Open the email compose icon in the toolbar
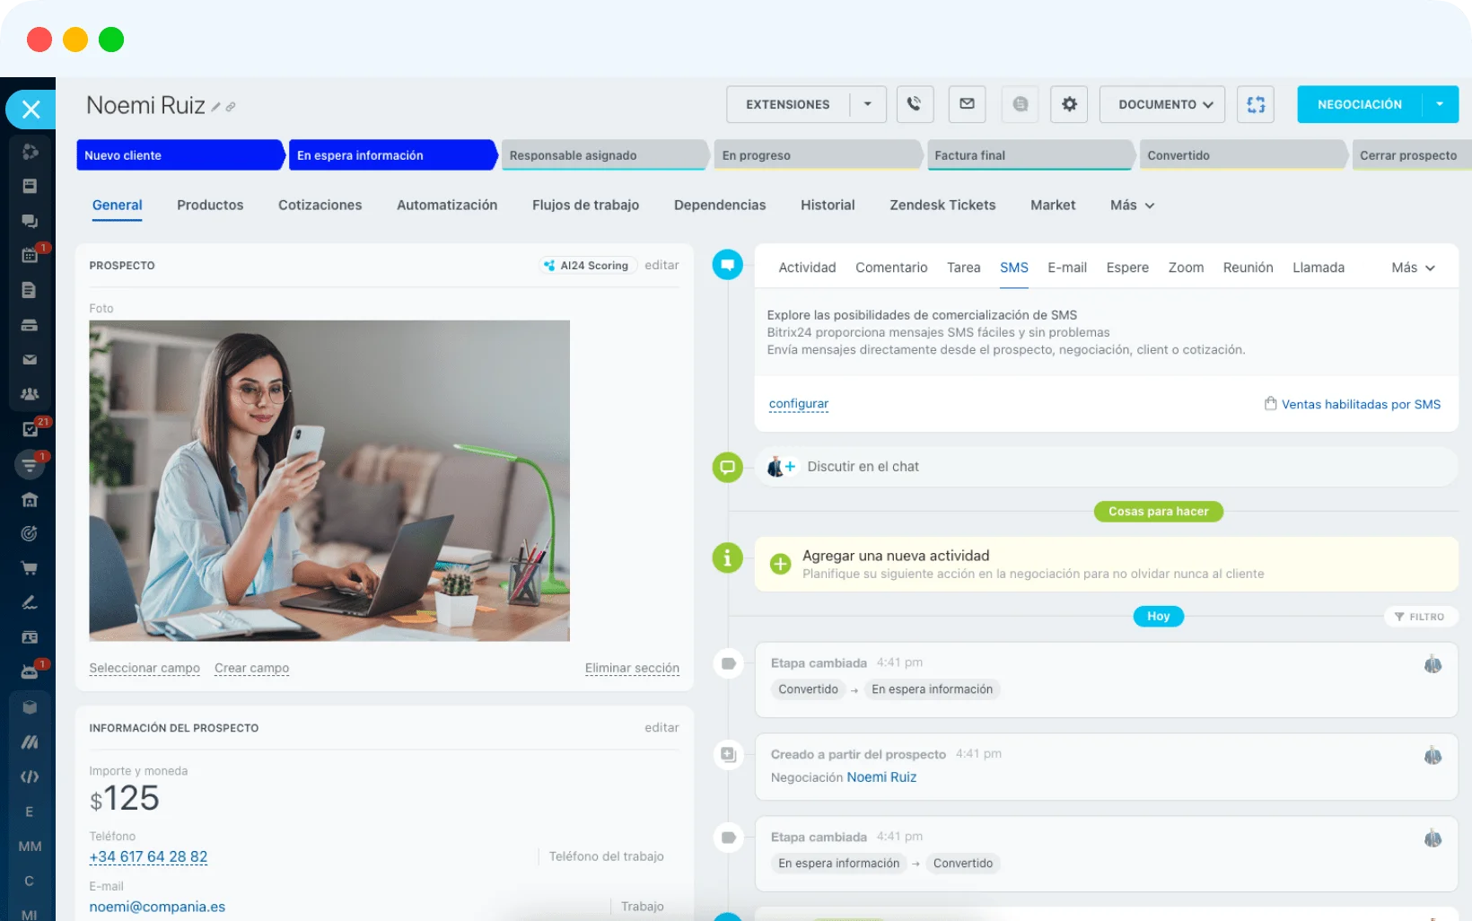Screen dimensions: 1472x921 click(967, 104)
